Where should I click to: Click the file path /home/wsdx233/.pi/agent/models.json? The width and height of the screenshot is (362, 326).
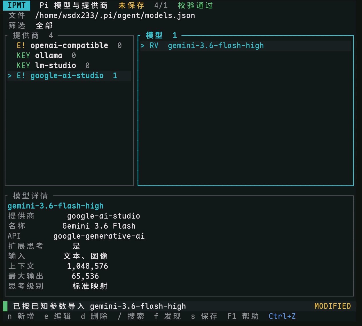[115, 15]
